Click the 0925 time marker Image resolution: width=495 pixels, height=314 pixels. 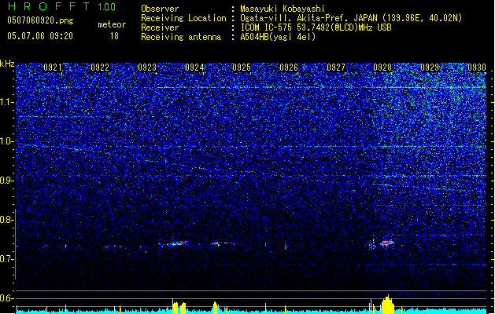point(242,68)
